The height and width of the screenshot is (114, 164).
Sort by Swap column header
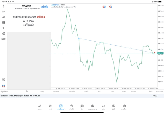[134, 92]
